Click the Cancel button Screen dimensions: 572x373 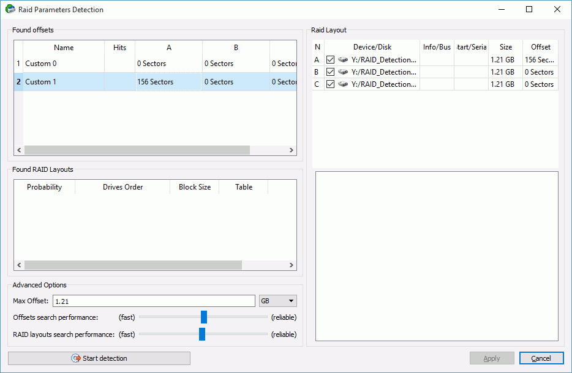(541, 358)
